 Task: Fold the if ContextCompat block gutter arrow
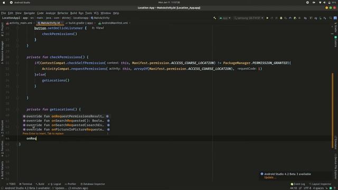click(x=17, y=63)
